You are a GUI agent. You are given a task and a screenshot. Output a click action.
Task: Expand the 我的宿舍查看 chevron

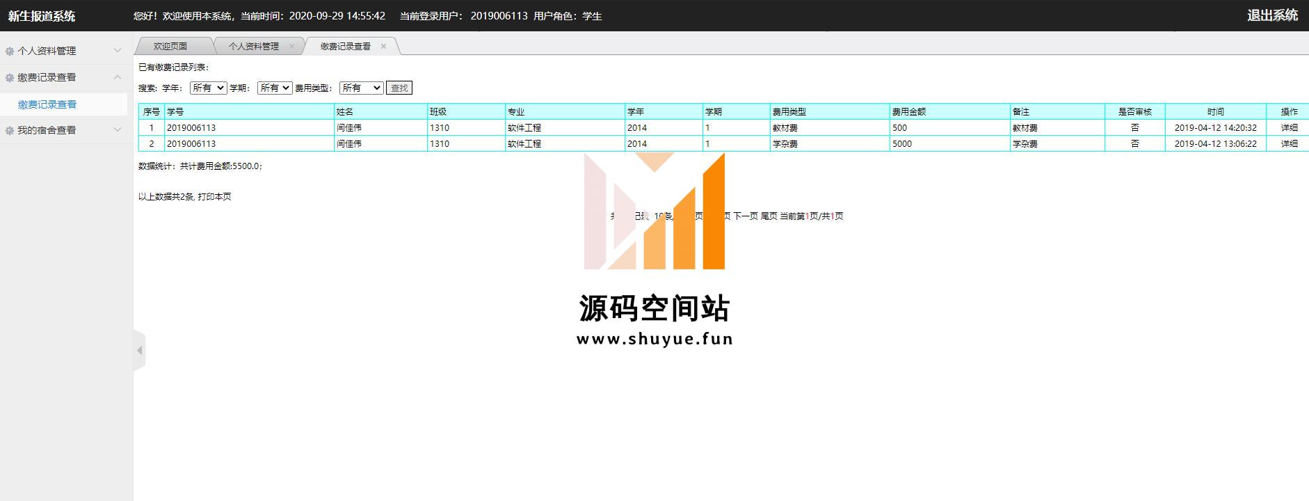(118, 130)
